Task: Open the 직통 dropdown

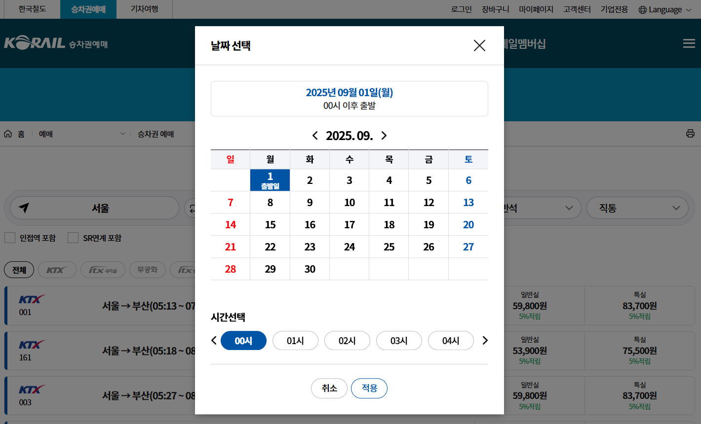Action: [x=637, y=208]
